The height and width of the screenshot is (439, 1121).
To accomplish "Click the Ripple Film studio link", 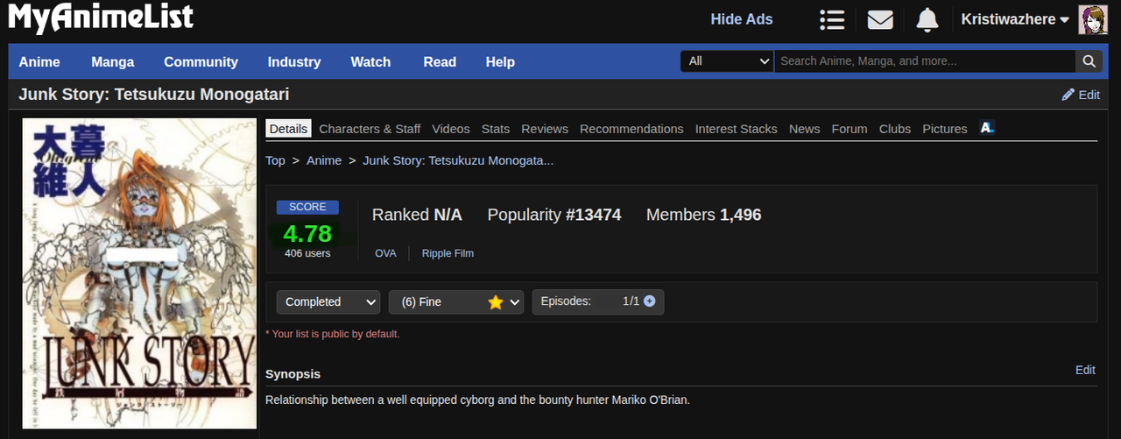I will [x=448, y=253].
